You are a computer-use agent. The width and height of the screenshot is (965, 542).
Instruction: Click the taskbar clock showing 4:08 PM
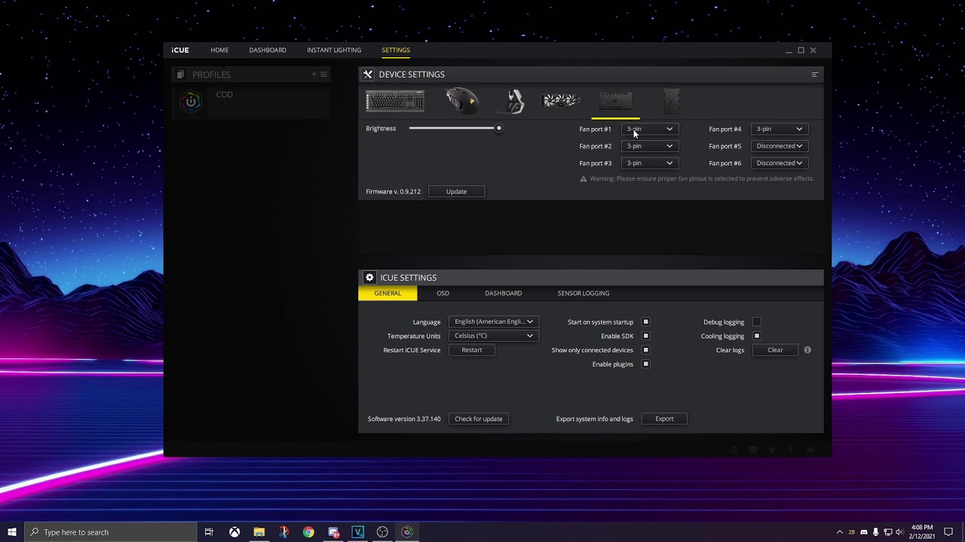922,532
